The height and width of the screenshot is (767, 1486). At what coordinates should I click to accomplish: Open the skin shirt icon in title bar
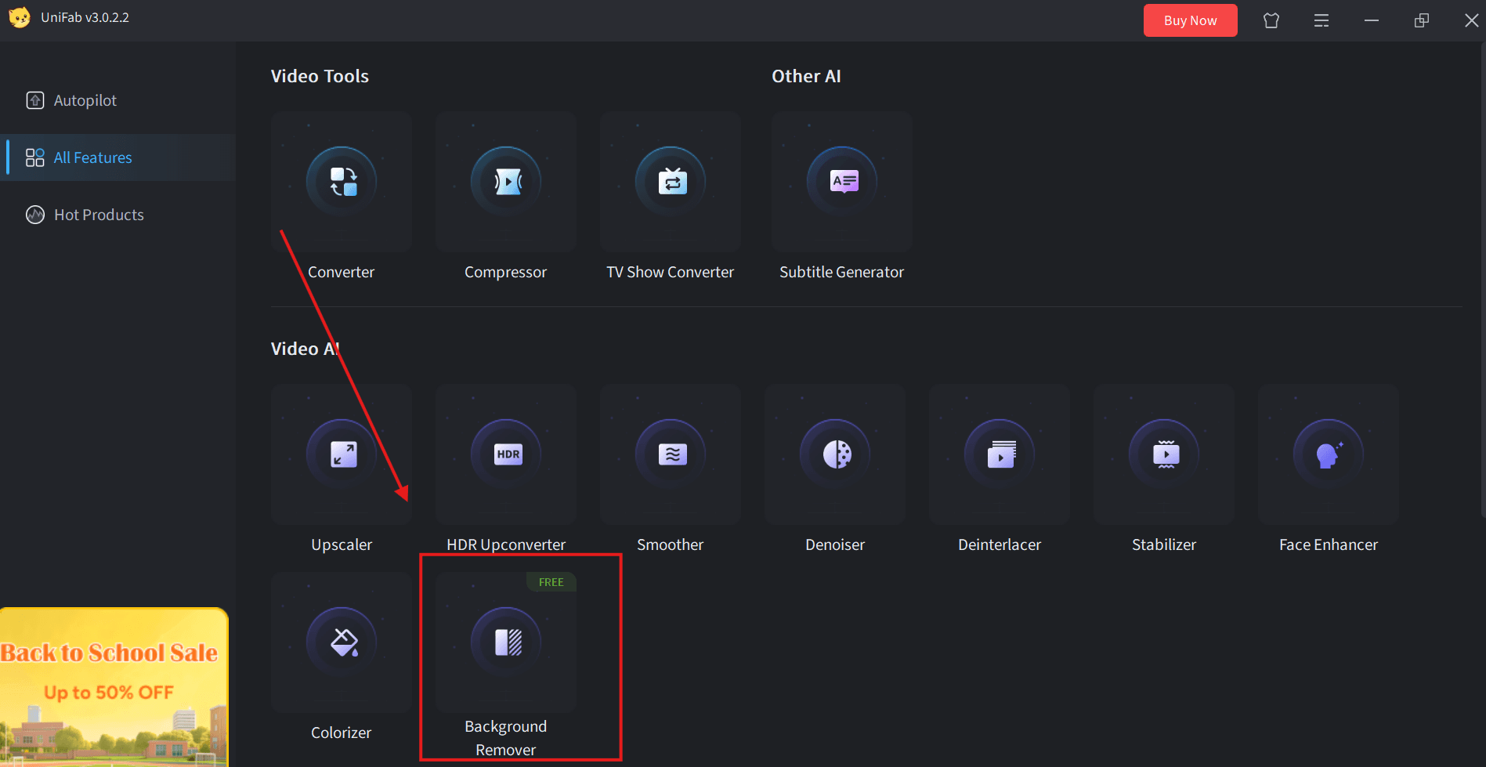tap(1271, 20)
